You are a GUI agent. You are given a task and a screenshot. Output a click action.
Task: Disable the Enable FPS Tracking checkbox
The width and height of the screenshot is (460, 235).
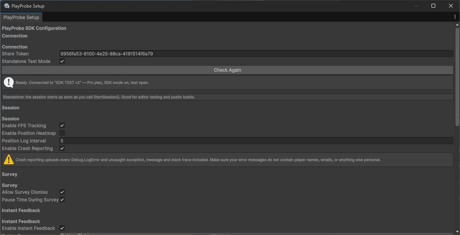[62, 125]
